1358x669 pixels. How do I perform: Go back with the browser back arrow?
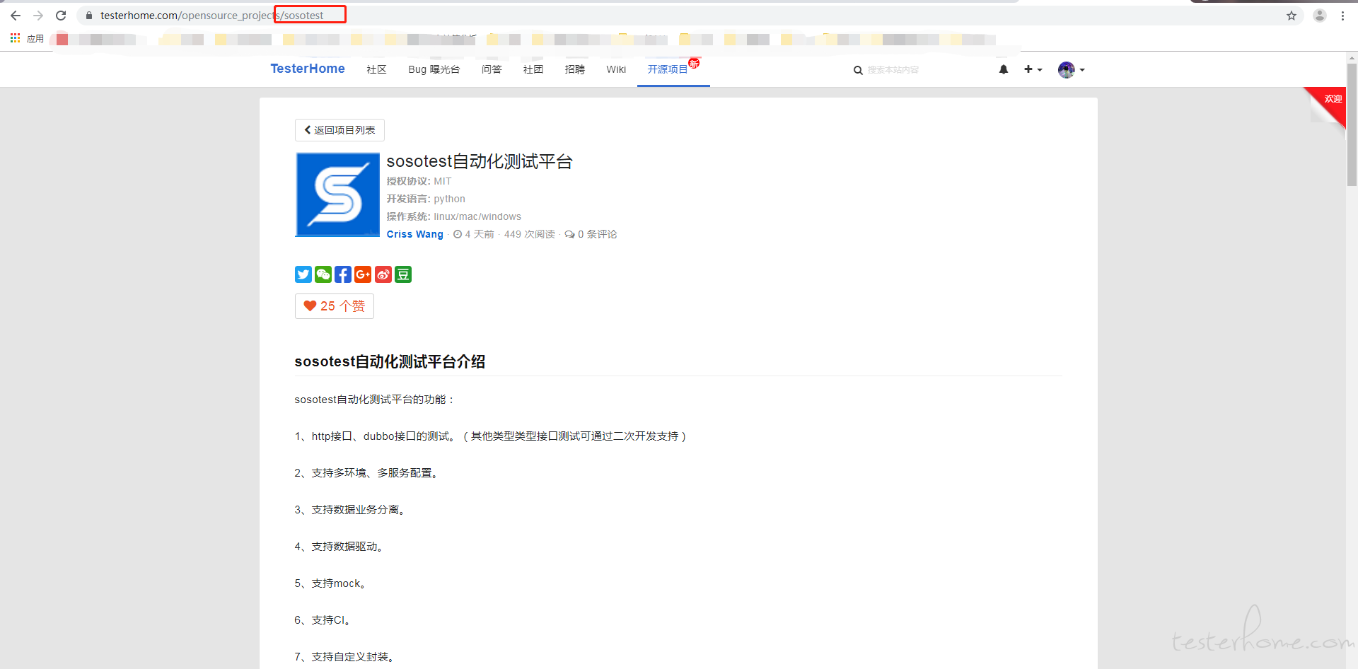point(16,16)
